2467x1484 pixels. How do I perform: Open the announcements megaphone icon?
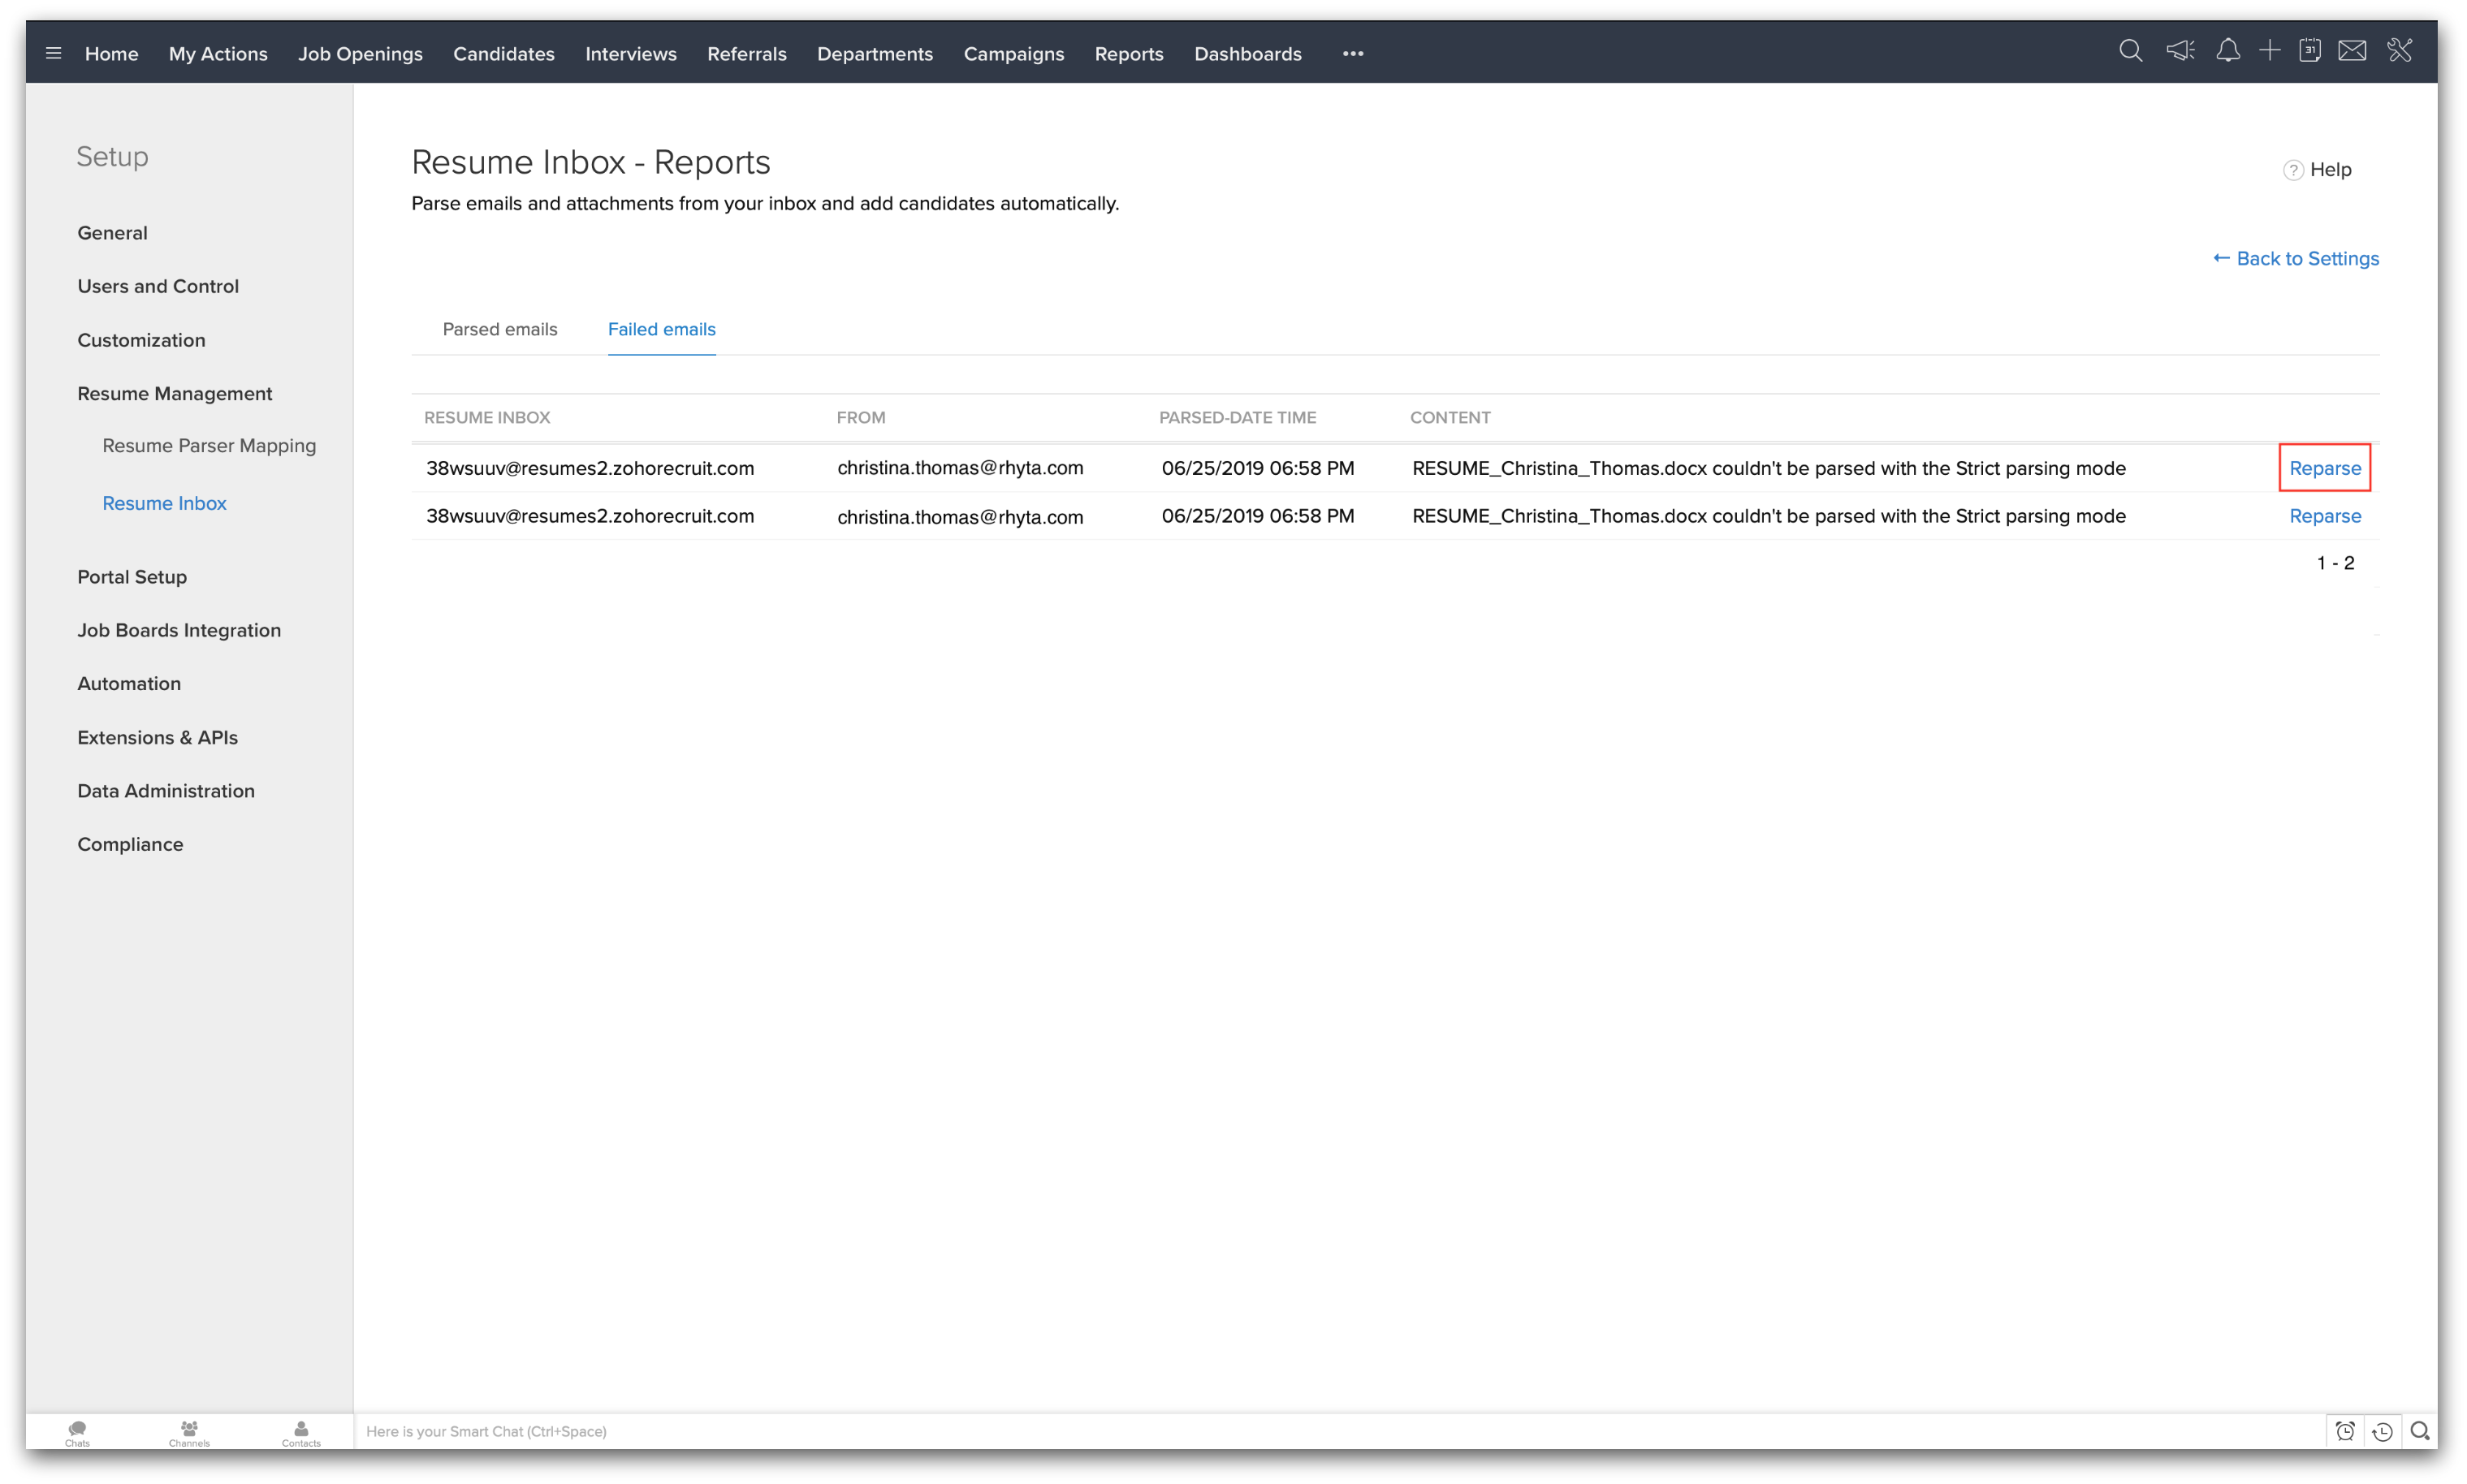click(2180, 51)
